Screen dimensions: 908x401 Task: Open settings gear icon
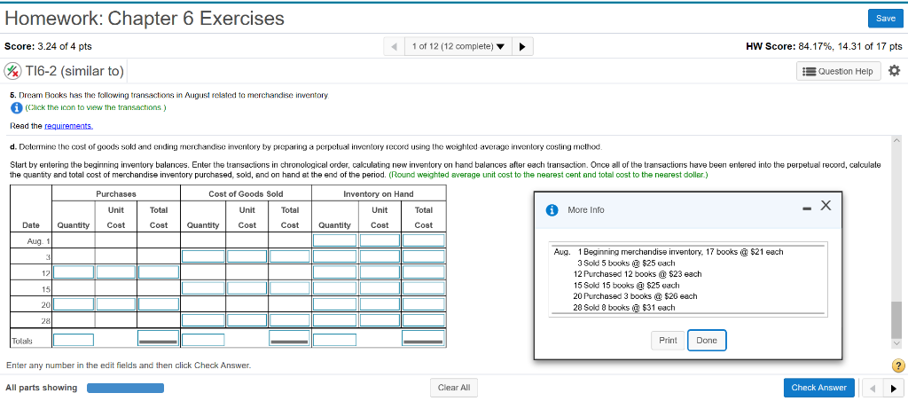(x=894, y=71)
